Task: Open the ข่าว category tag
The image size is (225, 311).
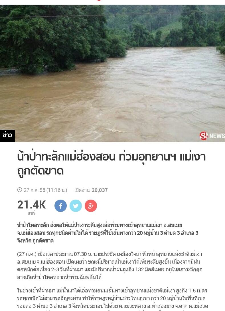Action: 7,136
